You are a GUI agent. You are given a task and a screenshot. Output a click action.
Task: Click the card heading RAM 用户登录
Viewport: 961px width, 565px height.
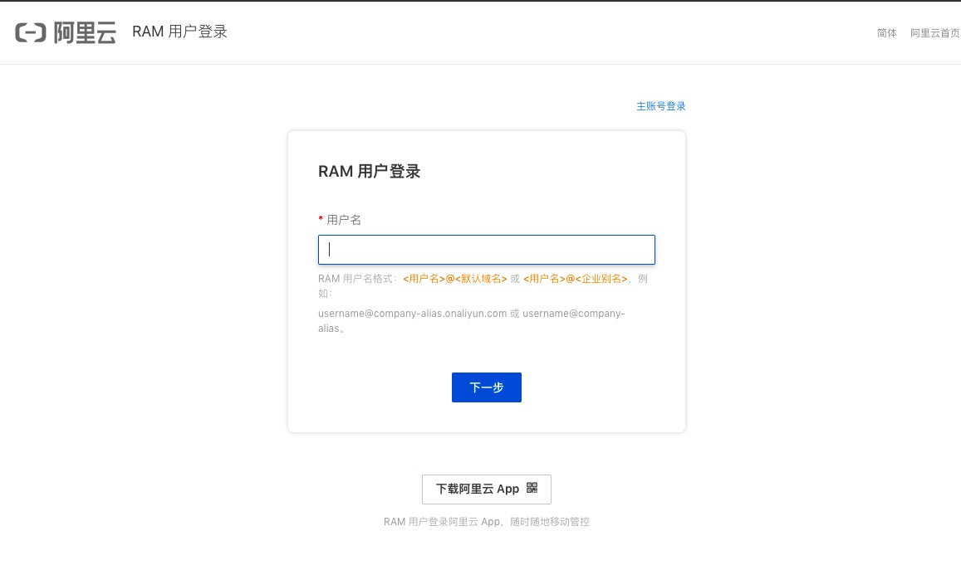click(369, 172)
